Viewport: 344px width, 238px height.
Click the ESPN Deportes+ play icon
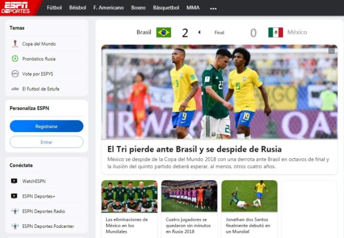(x=14, y=196)
